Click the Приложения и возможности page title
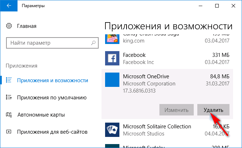Viewport: 242px width, 148px height. [168, 26]
